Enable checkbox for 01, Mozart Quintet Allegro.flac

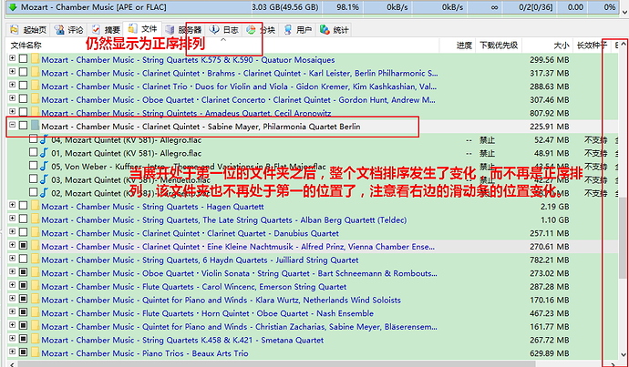(x=34, y=152)
